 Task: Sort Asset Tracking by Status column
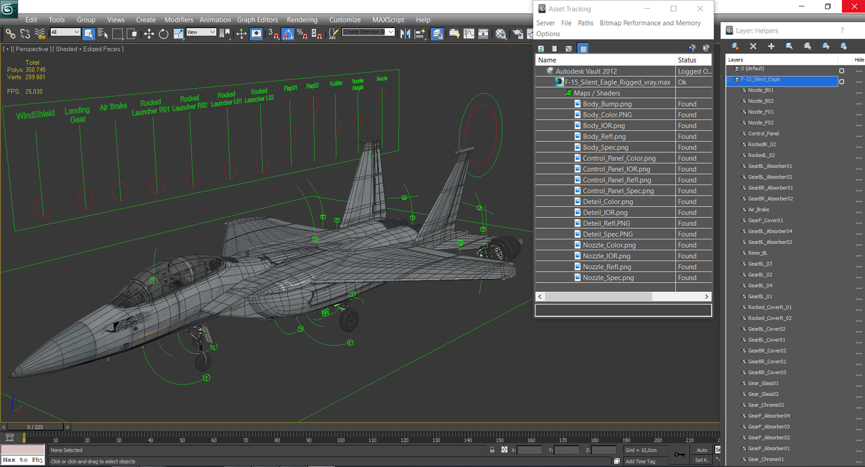(x=694, y=60)
